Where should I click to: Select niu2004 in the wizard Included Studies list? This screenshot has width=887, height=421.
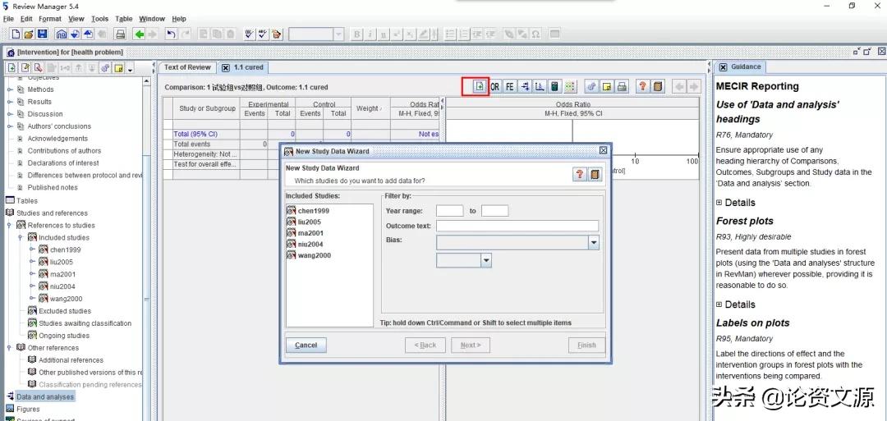(x=306, y=244)
